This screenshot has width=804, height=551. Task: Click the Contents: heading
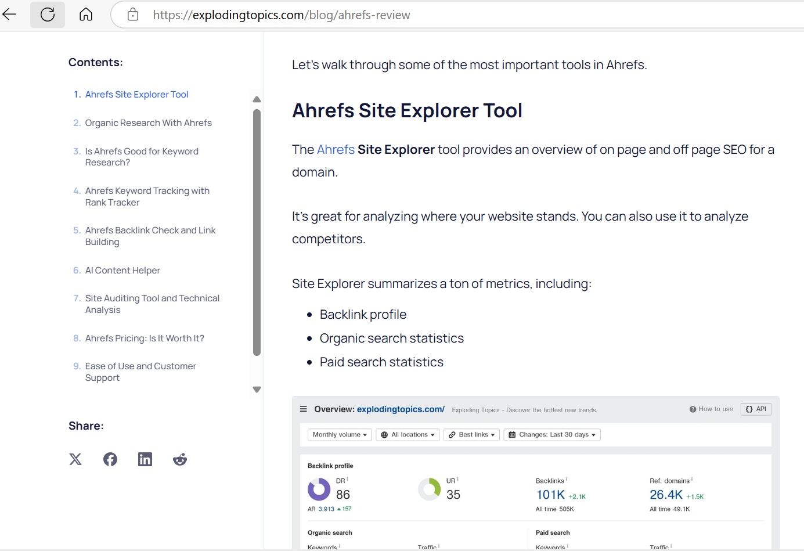point(96,62)
